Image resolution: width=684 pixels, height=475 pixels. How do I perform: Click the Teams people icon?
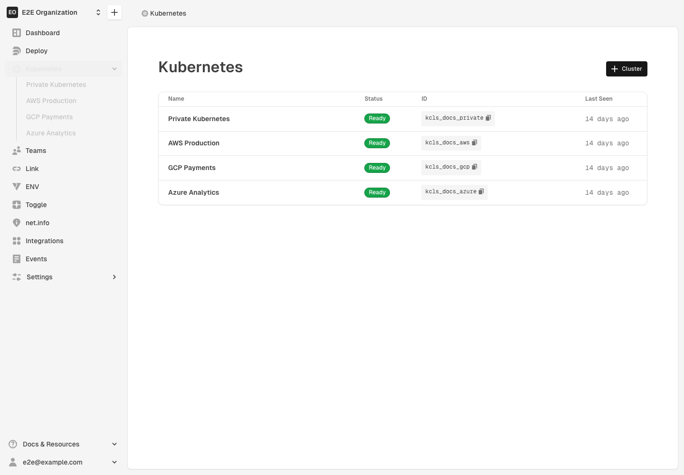[x=17, y=151]
